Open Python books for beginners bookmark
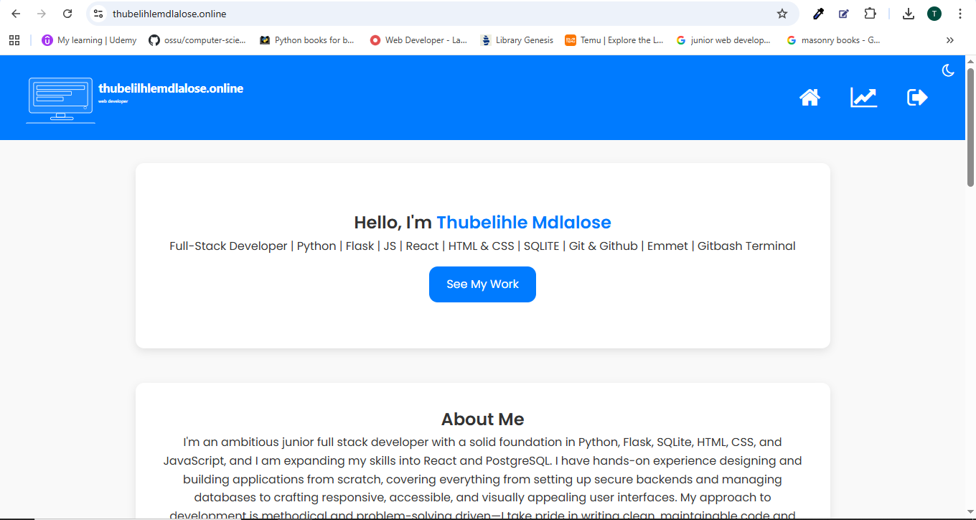 point(307,40)
